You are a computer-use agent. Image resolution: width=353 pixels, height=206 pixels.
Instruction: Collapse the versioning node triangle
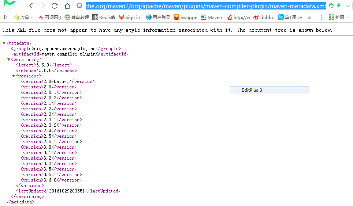point(9,60)
